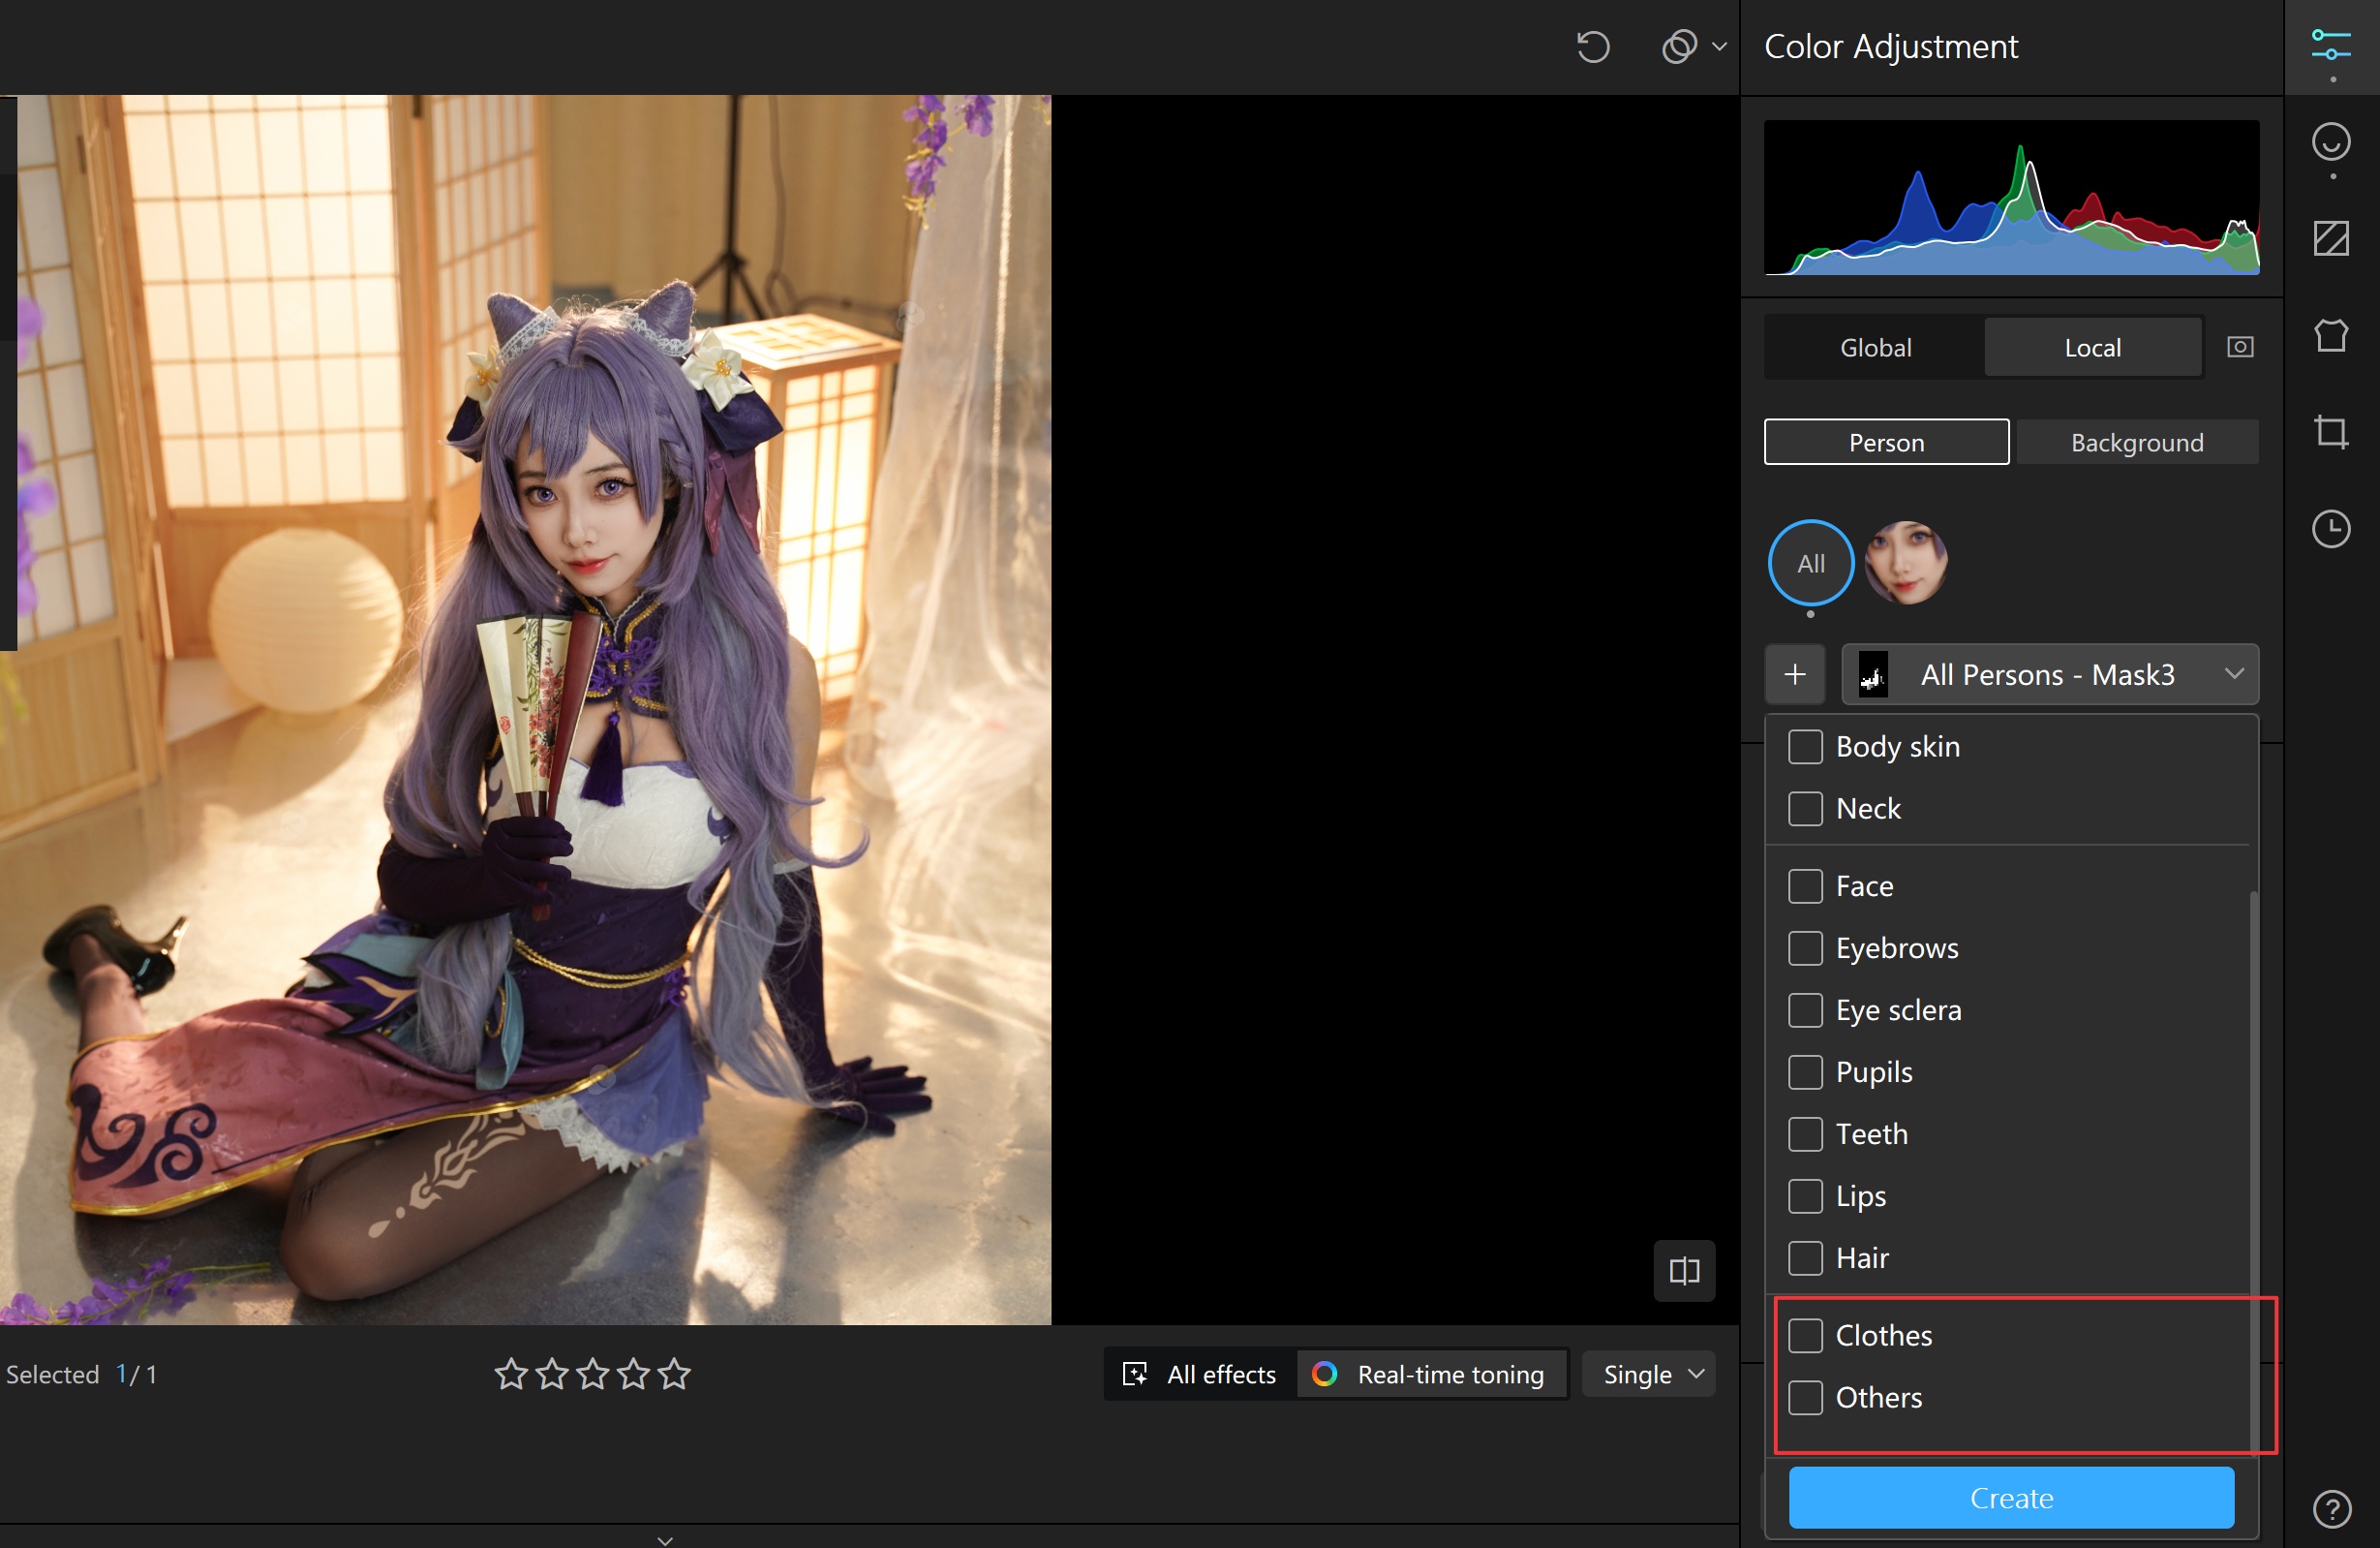
Task: Open the clothing-shaped icon panel
Action: pyautogui.click(x=2330, y=335)
